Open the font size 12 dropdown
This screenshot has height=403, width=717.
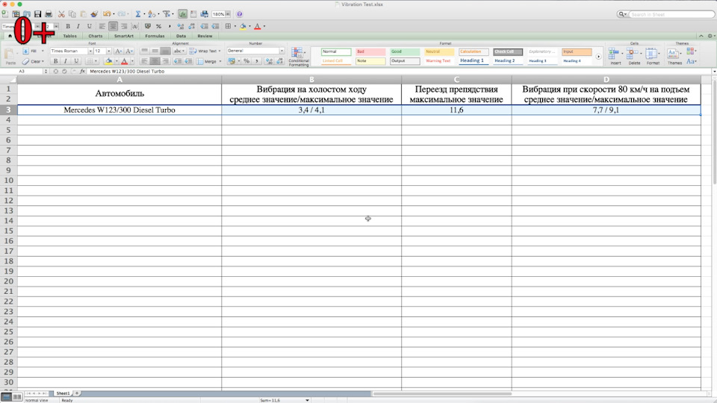pos(109,51)
